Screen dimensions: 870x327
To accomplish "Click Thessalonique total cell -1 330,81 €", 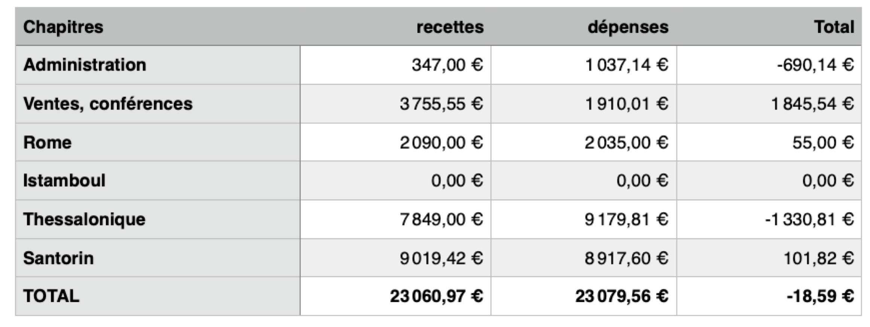I will point(809,219).
